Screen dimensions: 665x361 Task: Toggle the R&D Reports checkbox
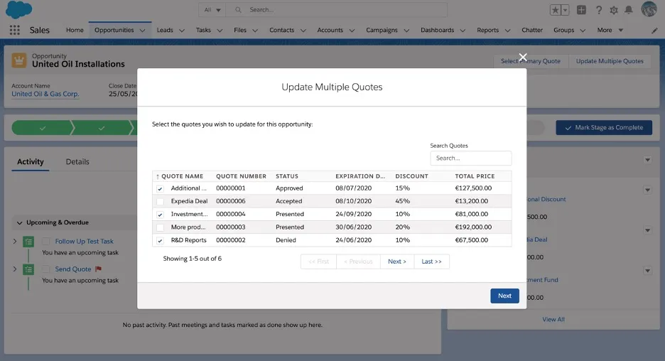160,240
